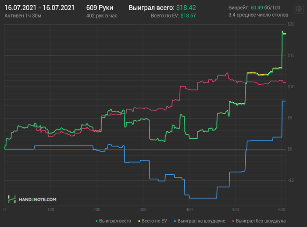Click the total winnings value $18.42
The width and height of the screenshot is (307, 227).
pyautogui.click(x=186, y=8)
